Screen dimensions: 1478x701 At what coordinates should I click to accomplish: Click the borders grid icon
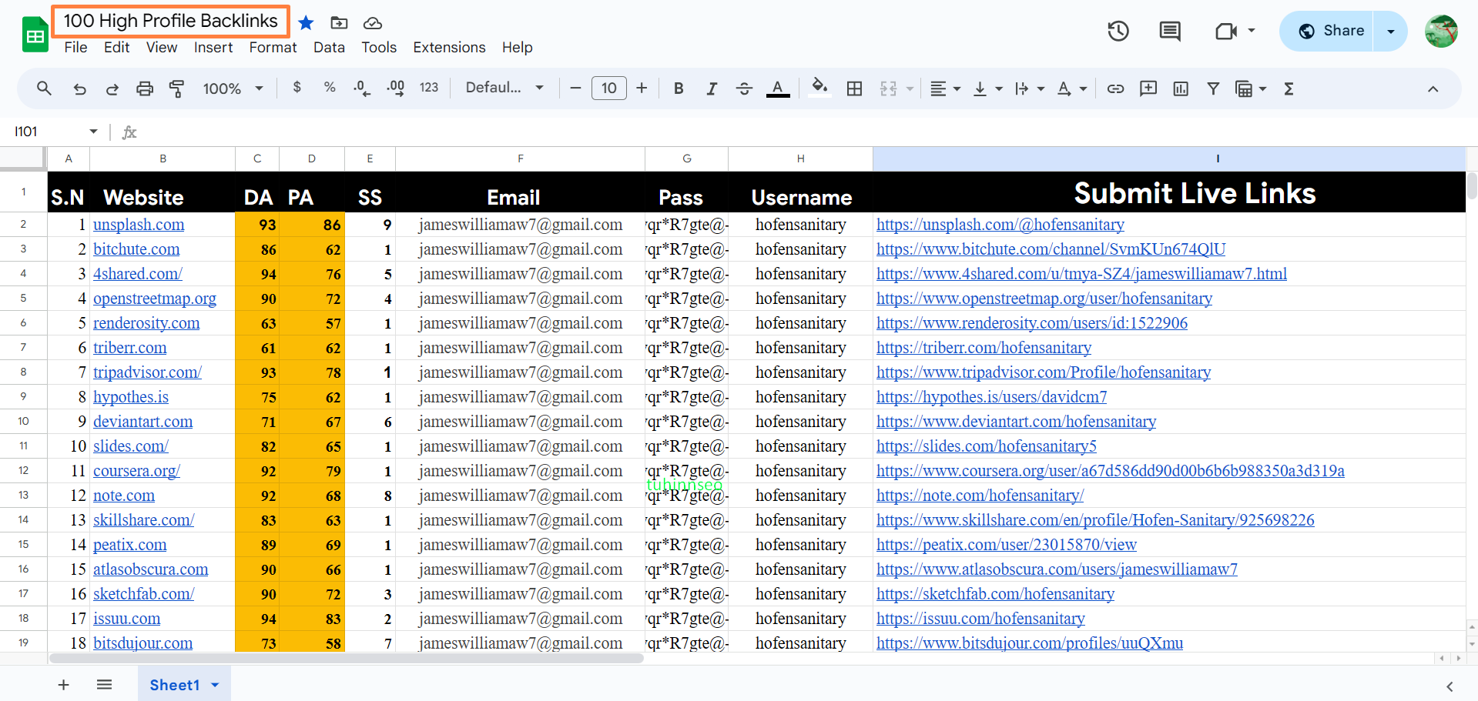pyautogui.click(x=854, y=88)
